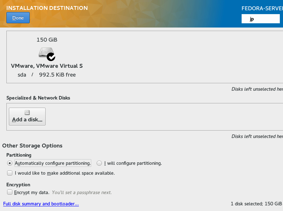Click the VMware Virtual S disk name
The width and height of the screenshot is (283, 211).
coord(47,66)
